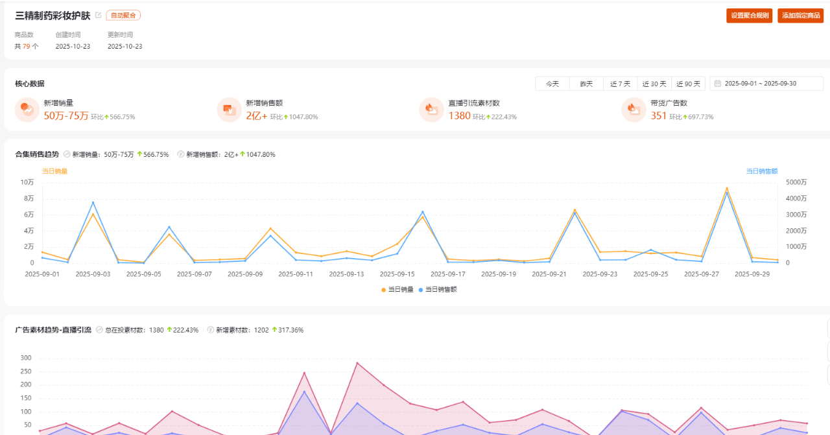Click the icon before 总在投素材数
The height and width of the screenshot is (435, 830).
click(x=99, y=330)
